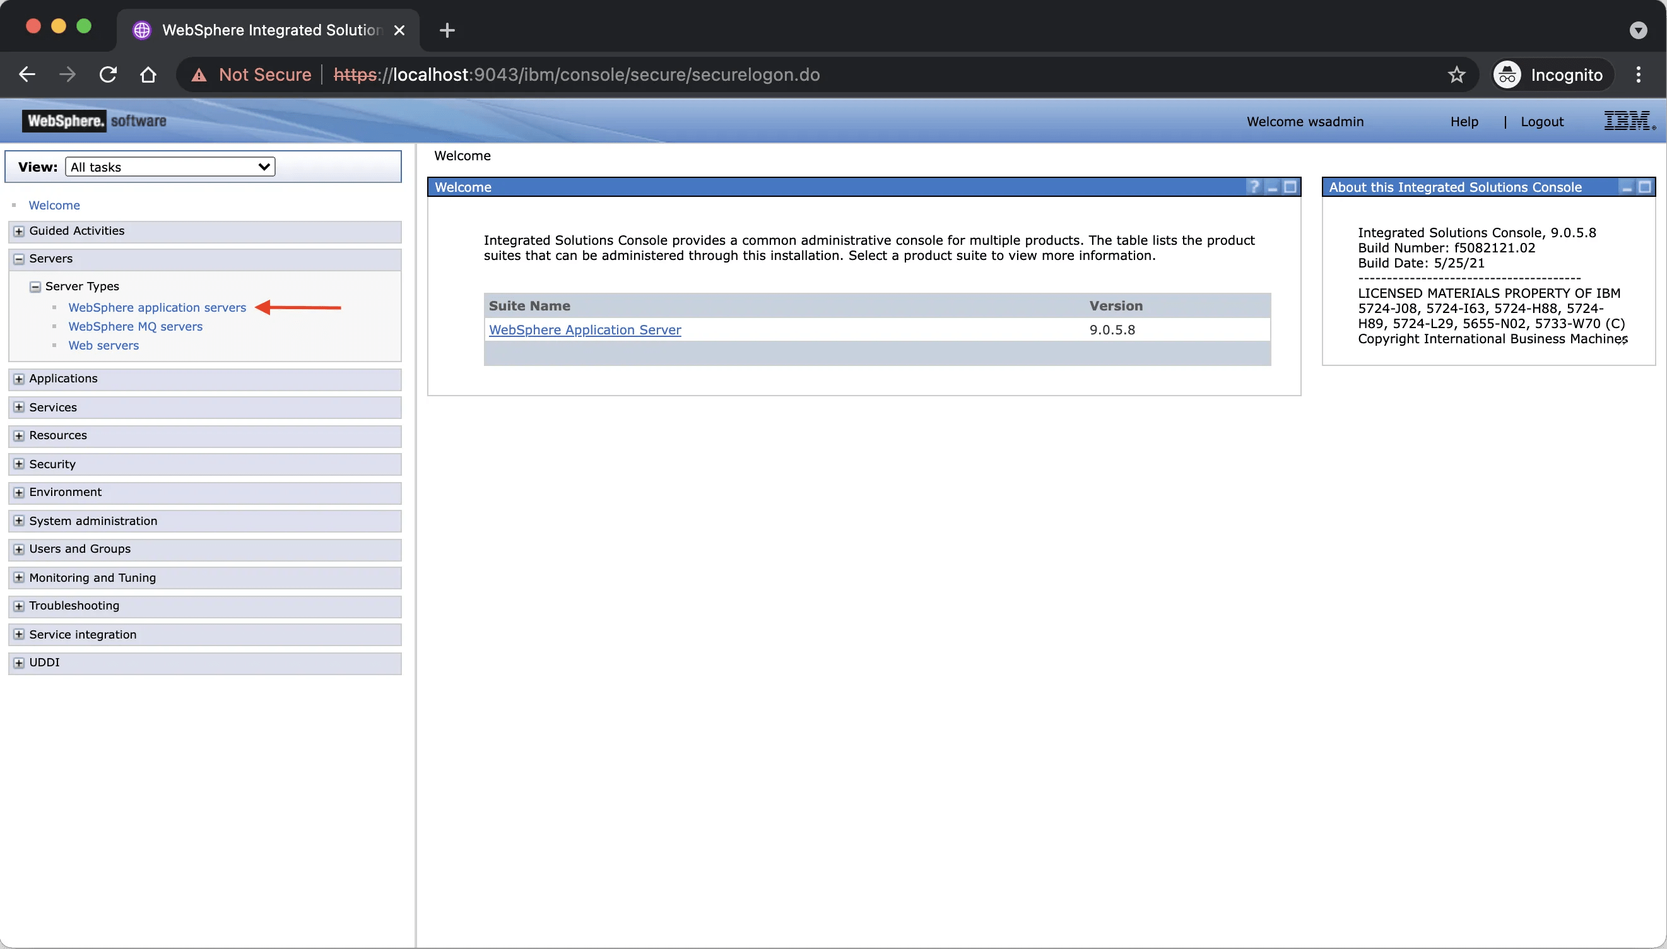Open a new browser tab with plus icon
This screenshot has height=949, width=1667.
447,30
